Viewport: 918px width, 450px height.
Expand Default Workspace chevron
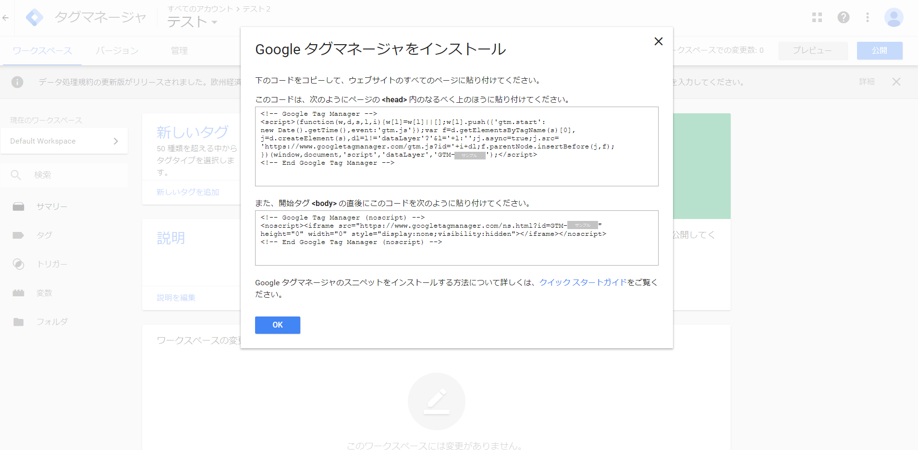pos(116,141)
